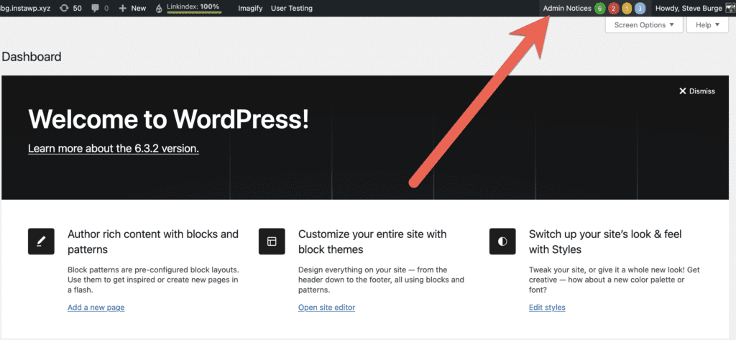The height and width of the screenshot is (340, 736).
Task: Open the Admin Notices menu
Action: [567, 9]
